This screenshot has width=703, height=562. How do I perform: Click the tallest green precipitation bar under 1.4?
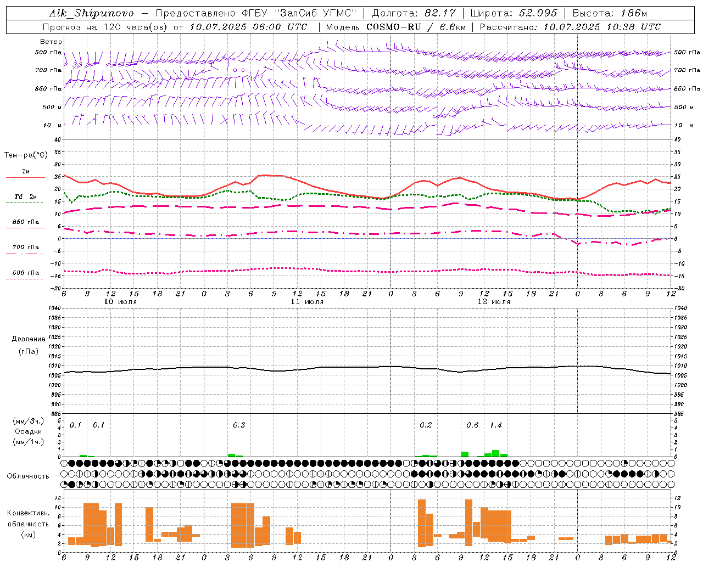(495, 453)
